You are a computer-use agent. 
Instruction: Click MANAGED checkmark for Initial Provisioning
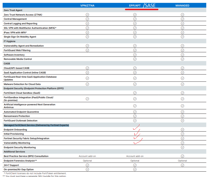tap(182, 134)
